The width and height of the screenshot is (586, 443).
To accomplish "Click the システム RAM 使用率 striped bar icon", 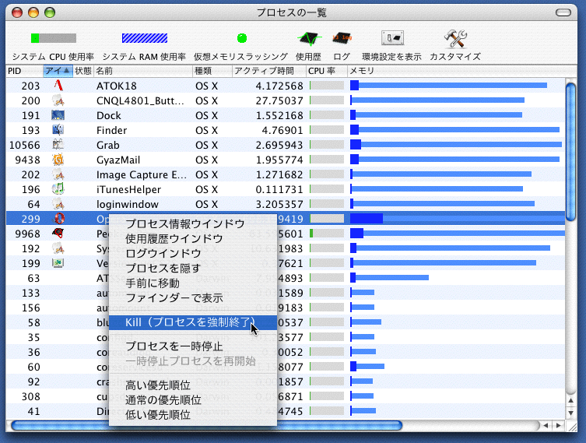I will [x=145, y=38].
